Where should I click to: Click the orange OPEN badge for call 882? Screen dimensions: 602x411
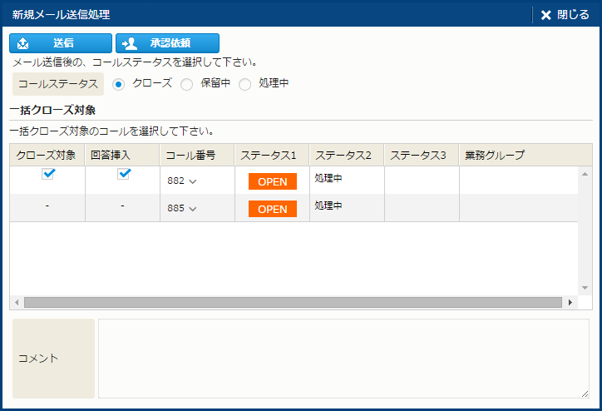pyautogui.click(x=272, y=182)
